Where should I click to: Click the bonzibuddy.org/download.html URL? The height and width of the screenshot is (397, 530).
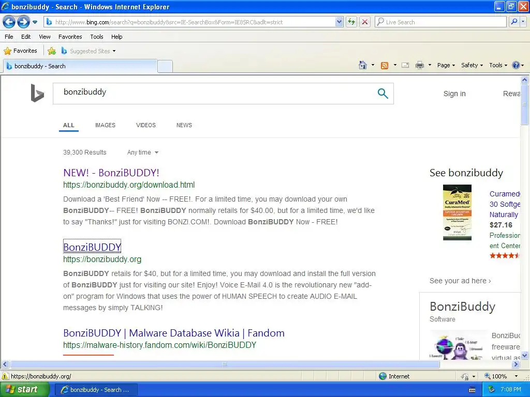coord(129,185)
